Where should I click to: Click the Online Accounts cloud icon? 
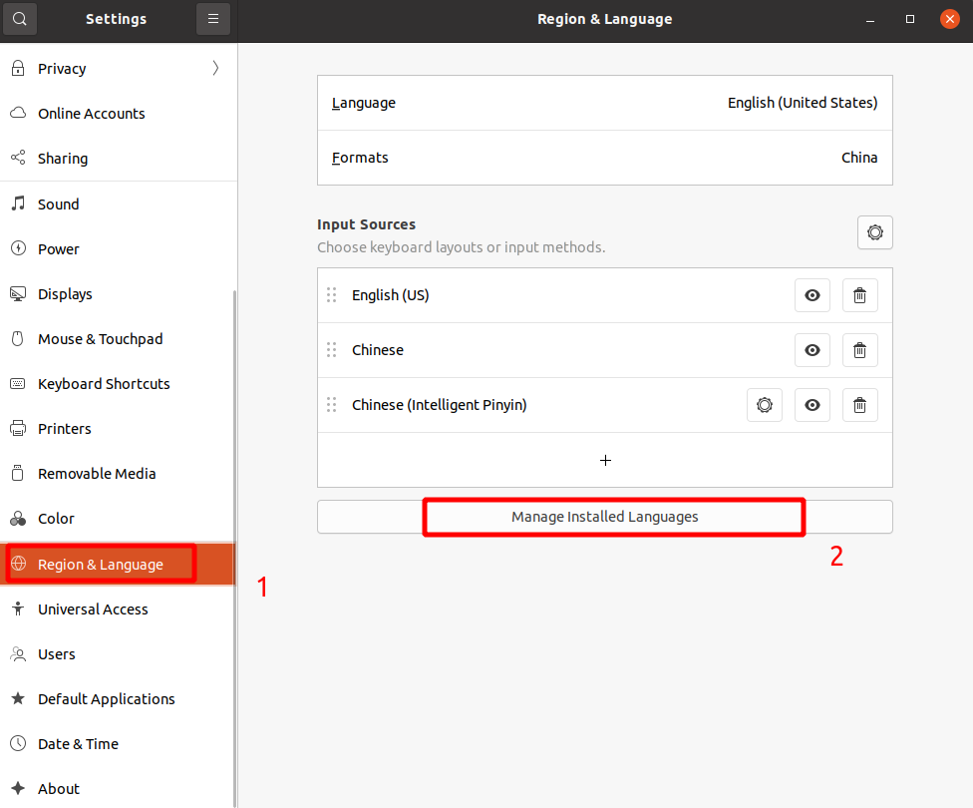[18, 113]
